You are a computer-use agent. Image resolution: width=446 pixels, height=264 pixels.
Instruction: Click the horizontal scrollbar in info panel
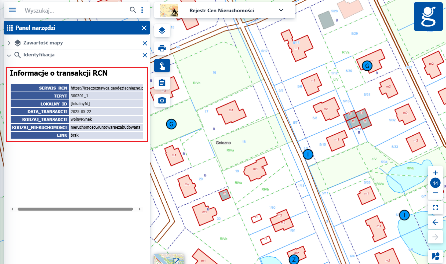pos(75,209)
